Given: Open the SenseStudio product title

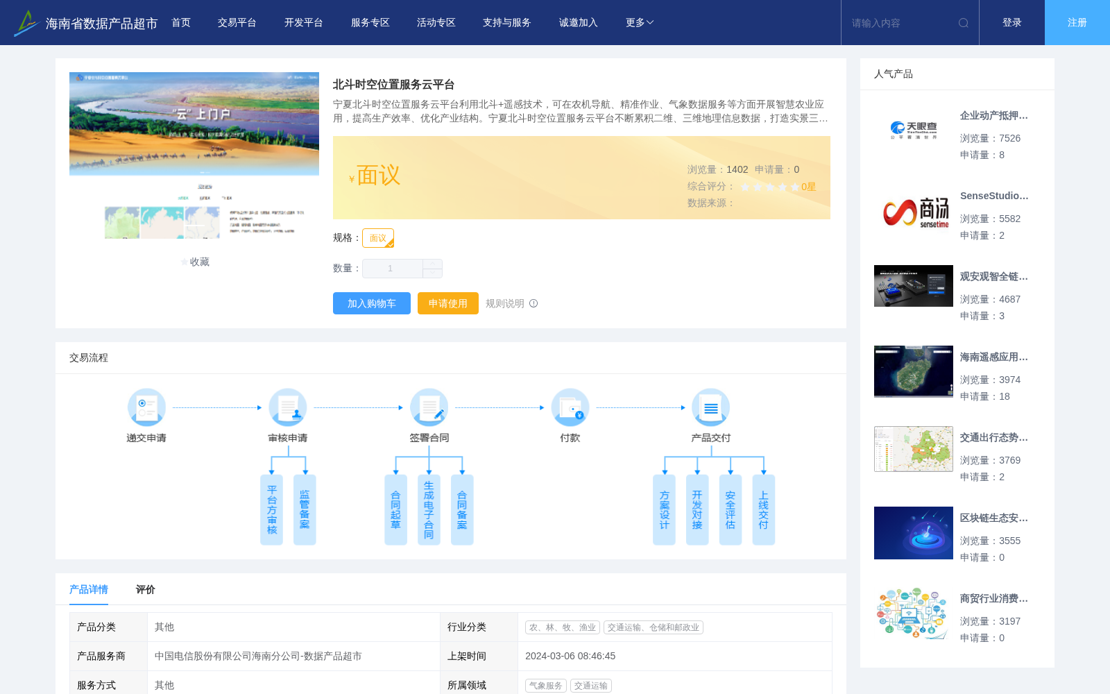Looking at the screenshot, I should 994,196.
